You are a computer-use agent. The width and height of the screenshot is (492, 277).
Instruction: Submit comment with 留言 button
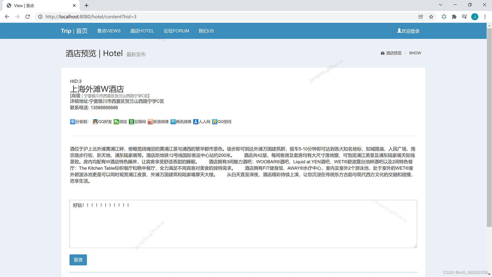coord(78,260)
